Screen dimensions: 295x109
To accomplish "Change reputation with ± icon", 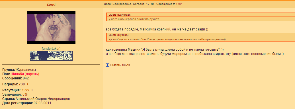I will coord(32,90).
